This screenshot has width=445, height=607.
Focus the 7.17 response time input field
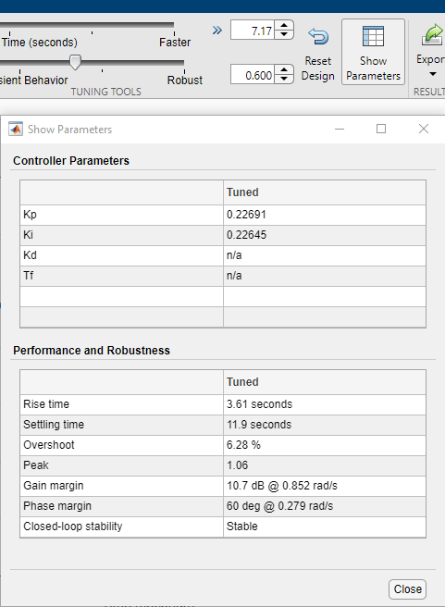(253, 31)
